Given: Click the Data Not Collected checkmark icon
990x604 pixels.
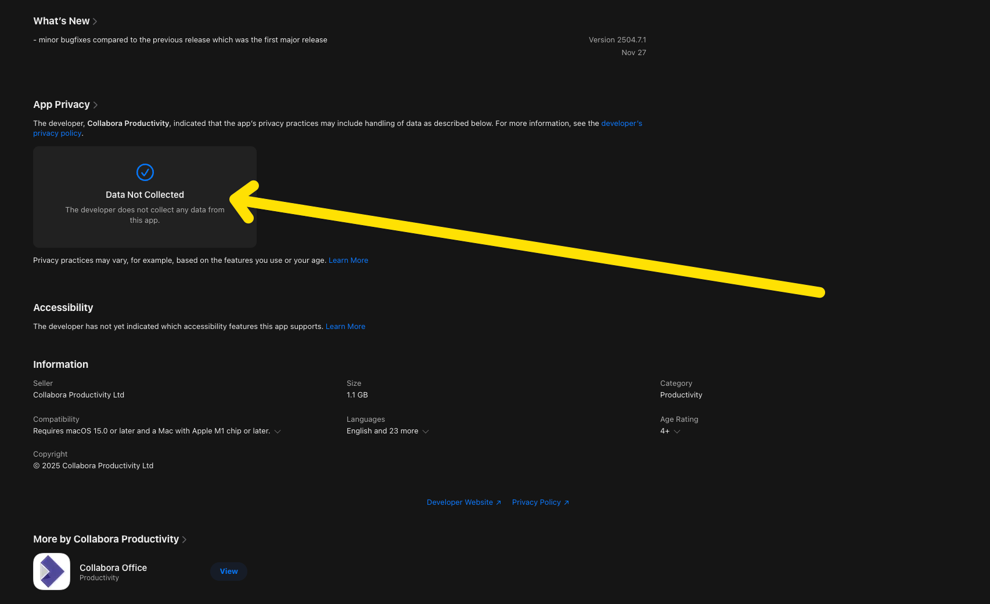Looking at the screenshot, I should 145,172.
